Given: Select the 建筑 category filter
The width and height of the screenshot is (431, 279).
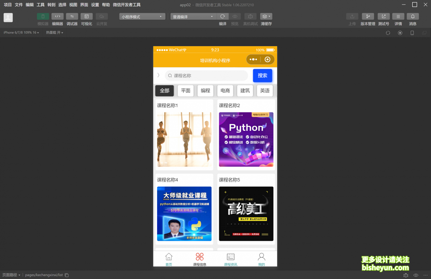Looking at the screenshot, I should [x=245, y=91].
